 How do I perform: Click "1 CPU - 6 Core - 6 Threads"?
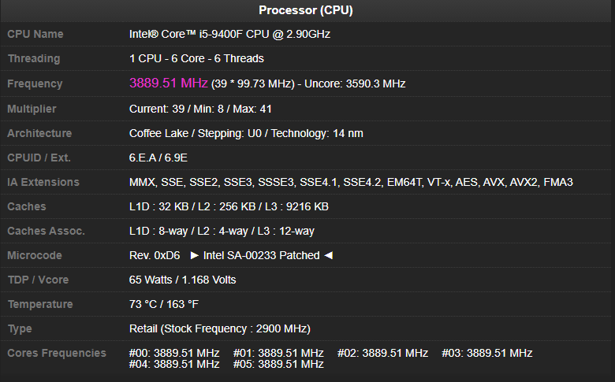click(196, 58)
